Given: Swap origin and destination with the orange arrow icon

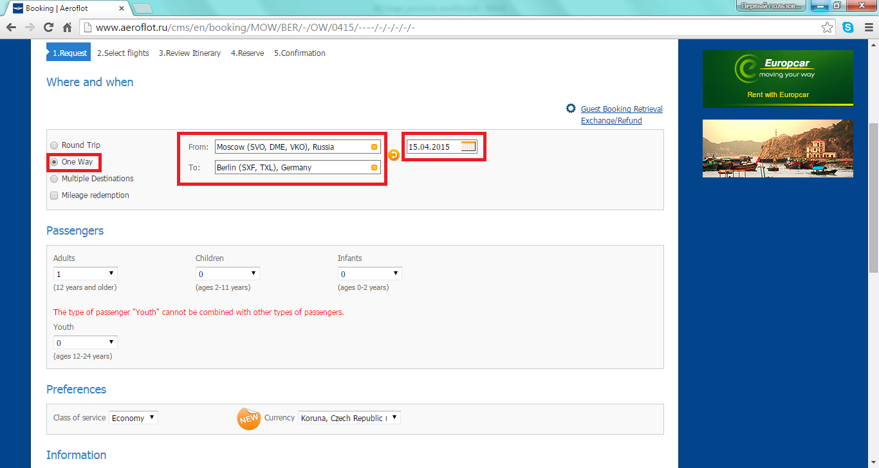Looking at the screenshot, I should tap(394, 155).
